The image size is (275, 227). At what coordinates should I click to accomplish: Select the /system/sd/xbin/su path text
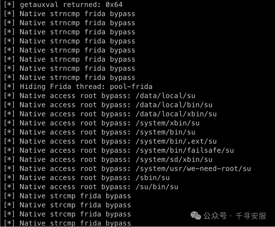tap(174, 160)
